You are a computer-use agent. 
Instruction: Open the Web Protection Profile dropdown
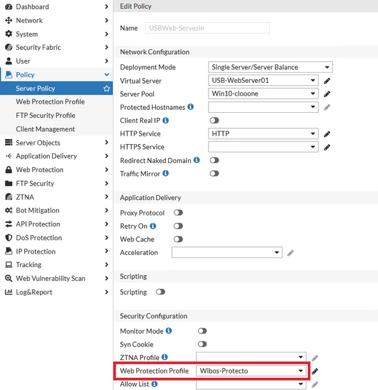tap(251, 371)
